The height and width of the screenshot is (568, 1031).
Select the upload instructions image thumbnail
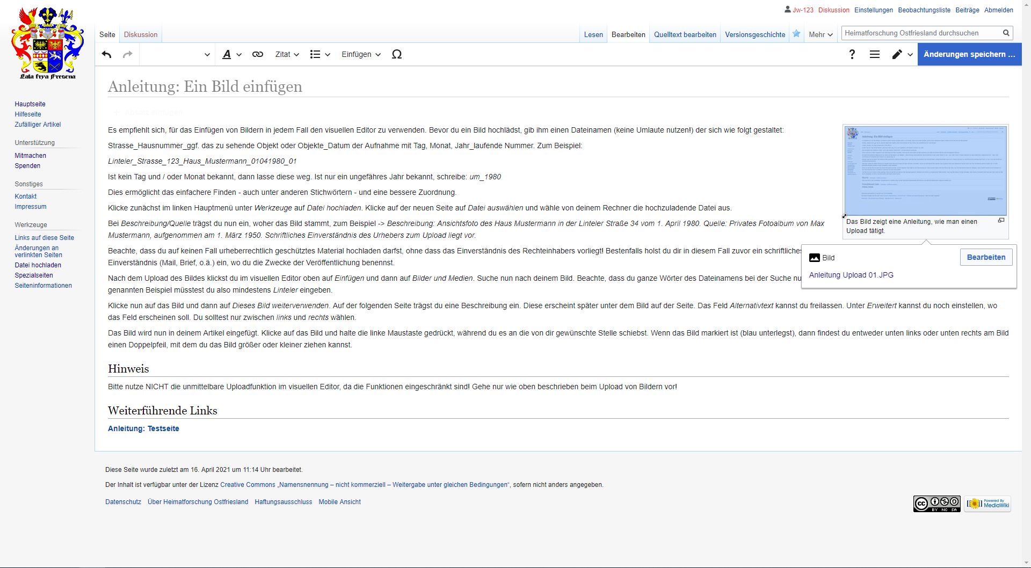point(925,171)
